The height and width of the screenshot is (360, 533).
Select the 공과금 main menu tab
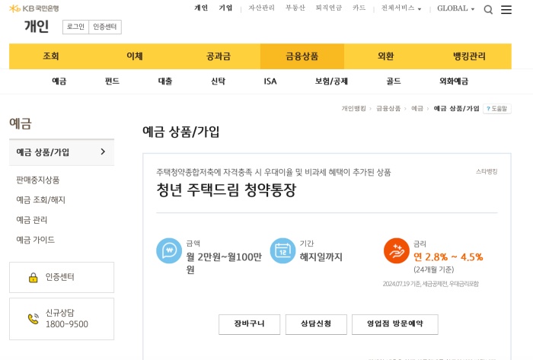coord(219,56)
